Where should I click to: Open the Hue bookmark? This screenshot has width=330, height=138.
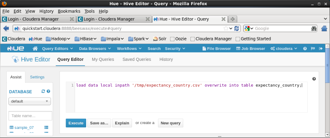tap(35, 39)
